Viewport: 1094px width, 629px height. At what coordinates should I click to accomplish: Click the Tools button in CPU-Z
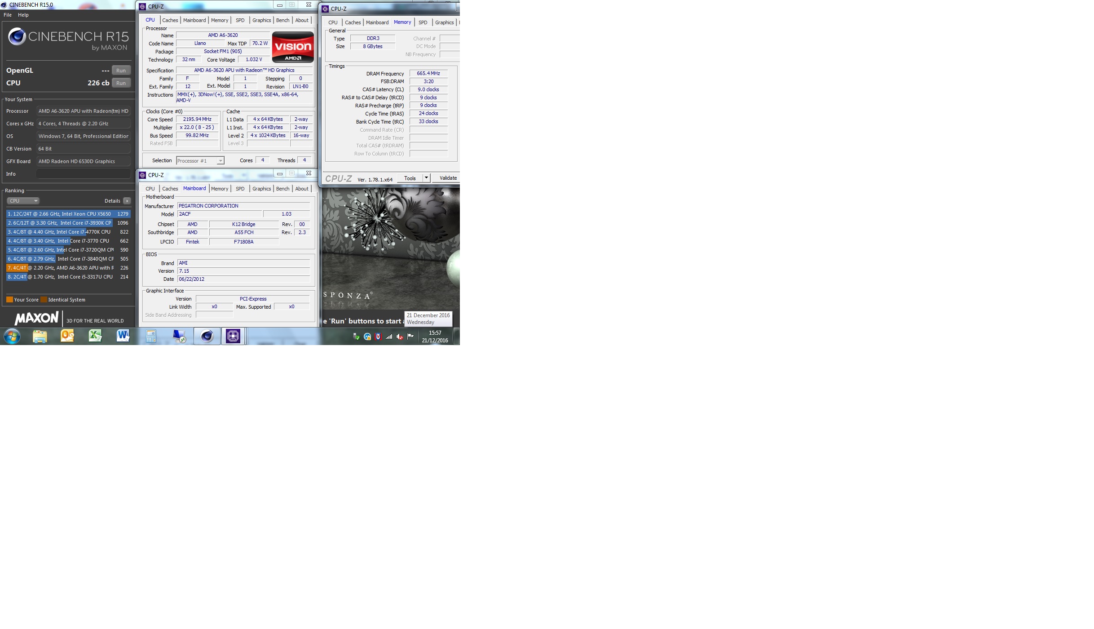tap(410, 178)
